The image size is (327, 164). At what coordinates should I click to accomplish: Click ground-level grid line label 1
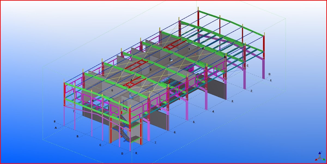[271, 81]
